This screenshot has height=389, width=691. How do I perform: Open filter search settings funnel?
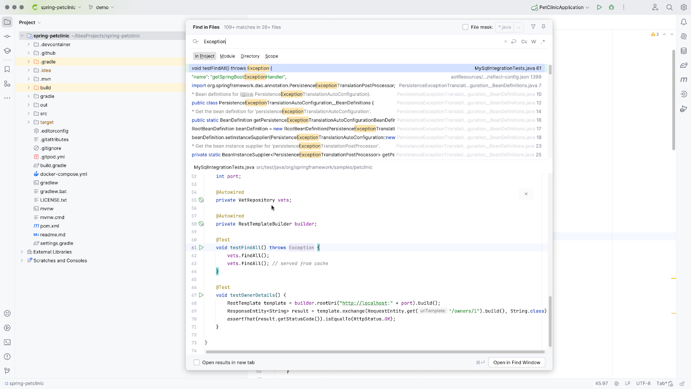pos(533,27)
